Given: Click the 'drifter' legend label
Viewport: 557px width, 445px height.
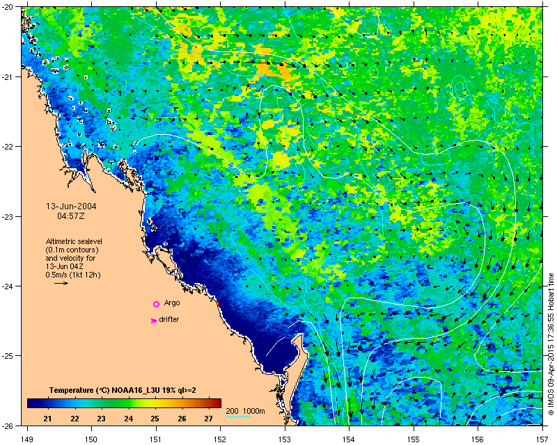Looking at the screenshot, I should point(168,319).
